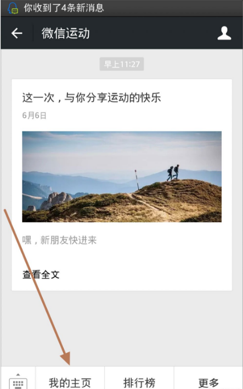Click the 查看全文 link
The image size is (243, 389).
pyautogui.click(x=41, y=275)
